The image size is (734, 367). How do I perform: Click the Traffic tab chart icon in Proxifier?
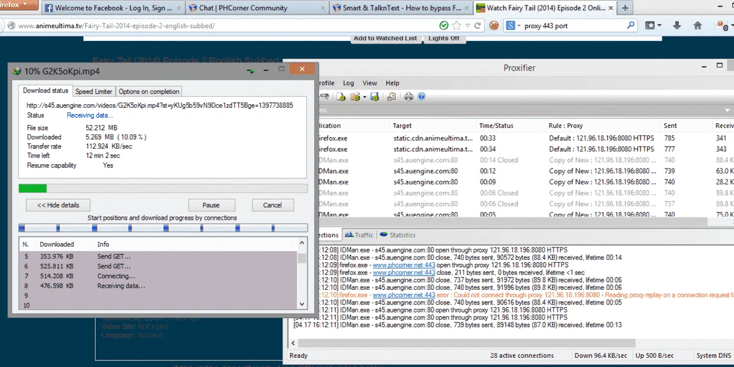349,235
